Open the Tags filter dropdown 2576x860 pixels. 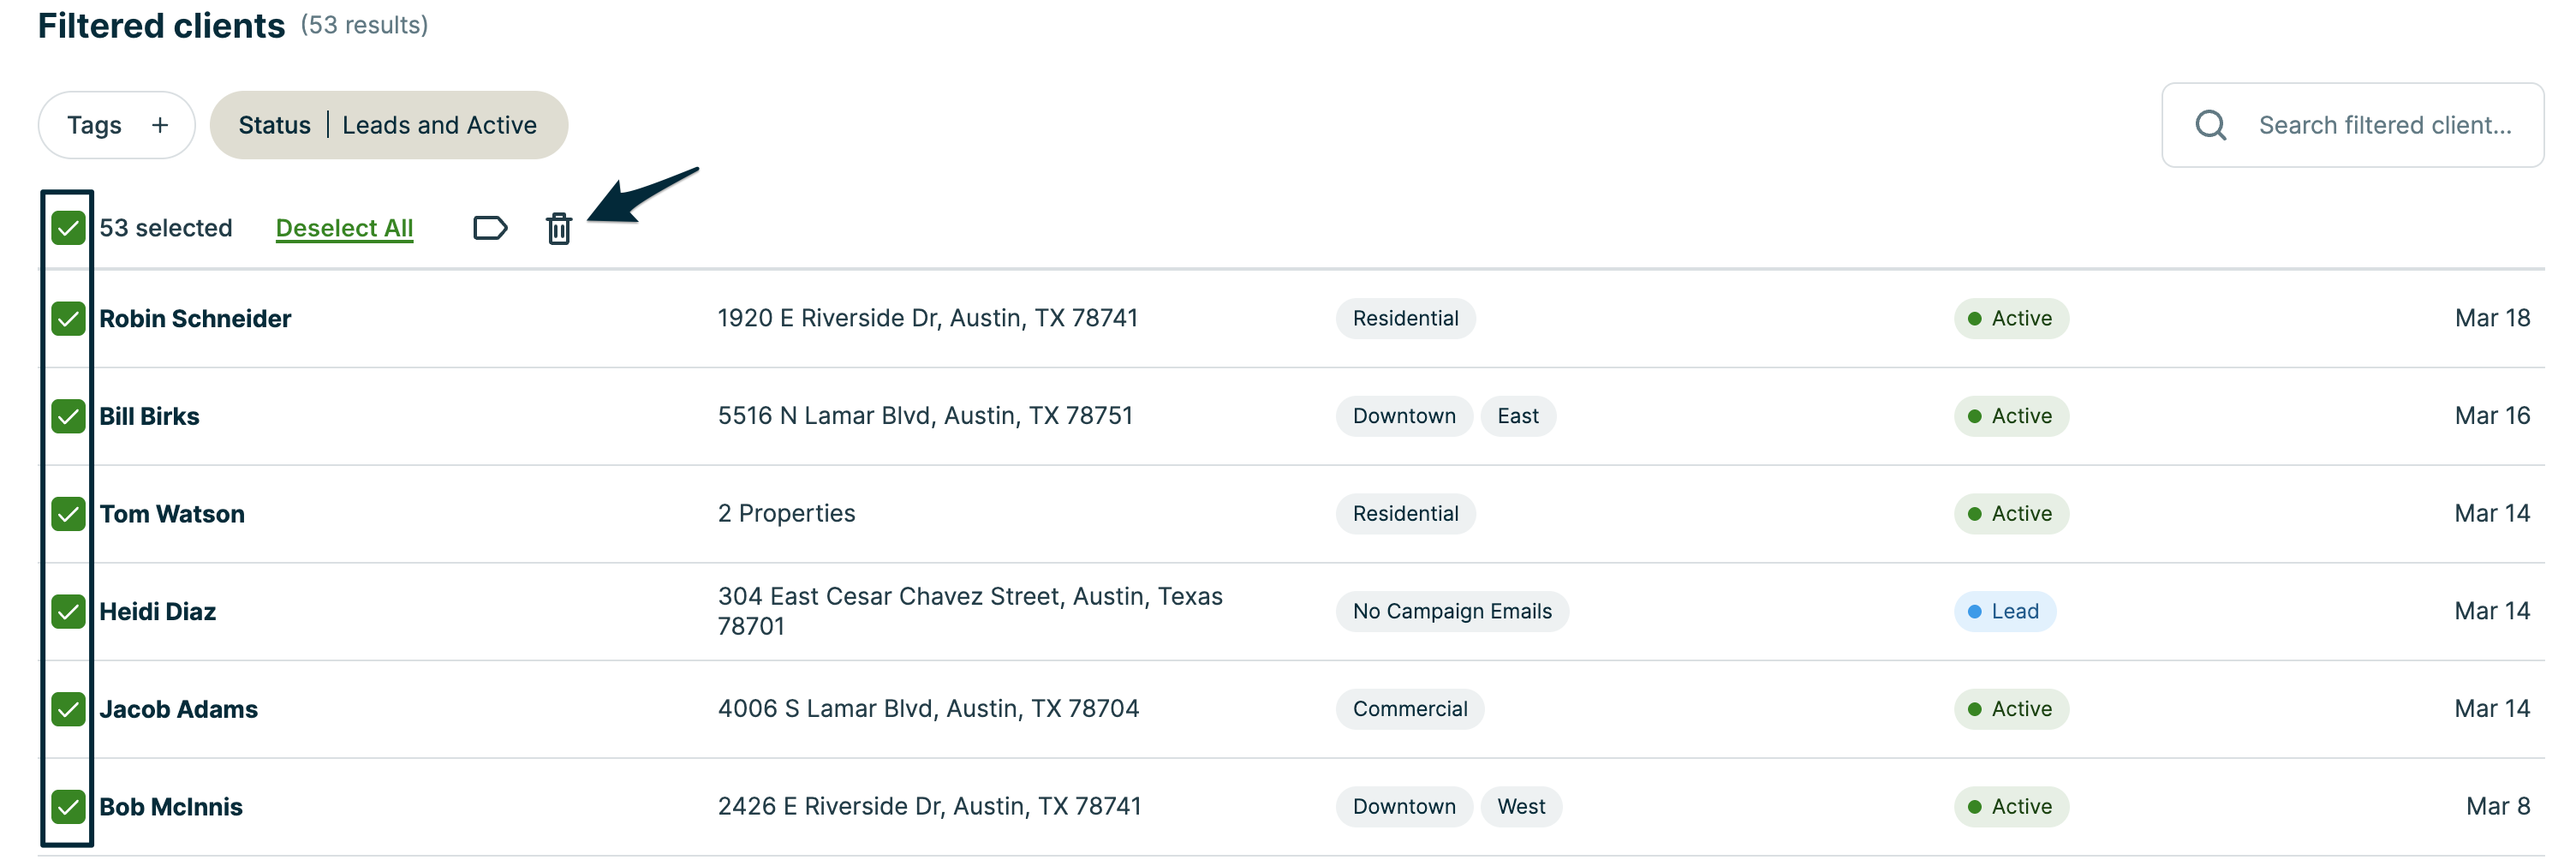tap(95, 125)
